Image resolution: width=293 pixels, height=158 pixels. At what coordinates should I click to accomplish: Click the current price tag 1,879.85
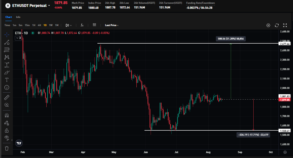(285, 100)
